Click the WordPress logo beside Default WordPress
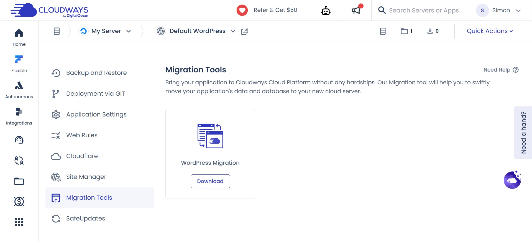532x241 pixels. click(161, 31)
